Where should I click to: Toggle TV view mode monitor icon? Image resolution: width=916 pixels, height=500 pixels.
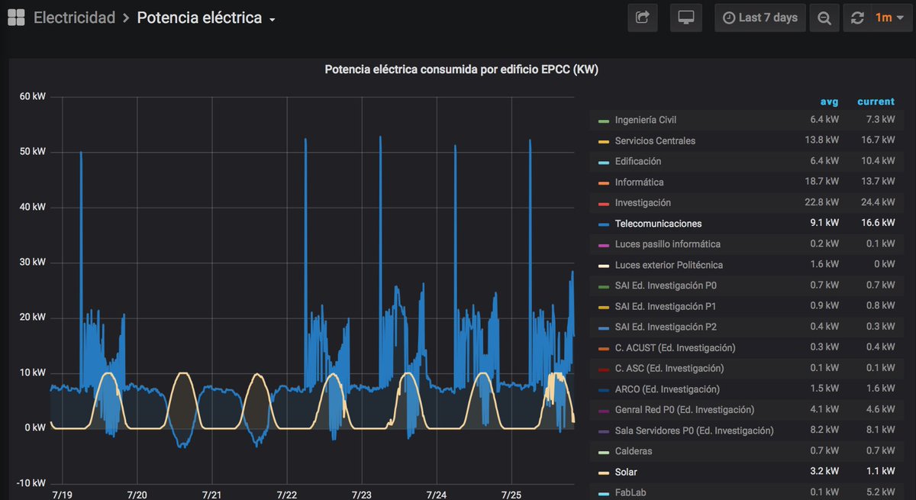[685, 18]
